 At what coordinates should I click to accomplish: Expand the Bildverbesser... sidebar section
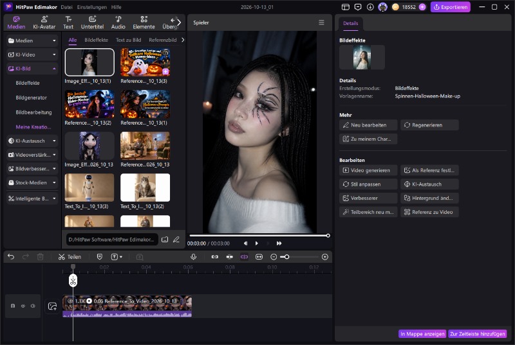[x=32, y=169]
